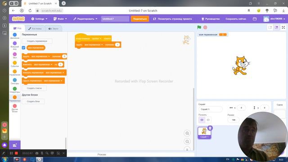Open the Файл menu
The image size is (288, 162).
(60, 19)
